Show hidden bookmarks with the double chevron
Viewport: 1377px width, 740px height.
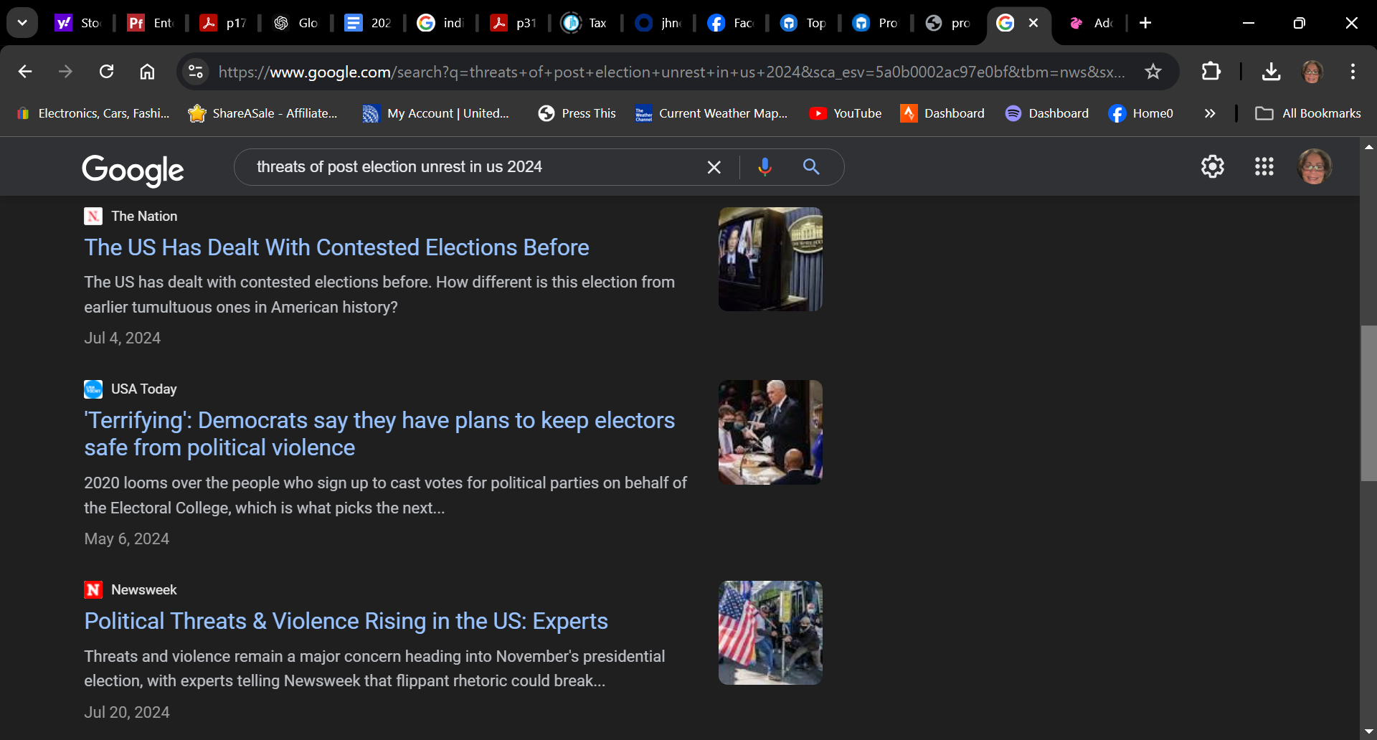[1210, 113]
